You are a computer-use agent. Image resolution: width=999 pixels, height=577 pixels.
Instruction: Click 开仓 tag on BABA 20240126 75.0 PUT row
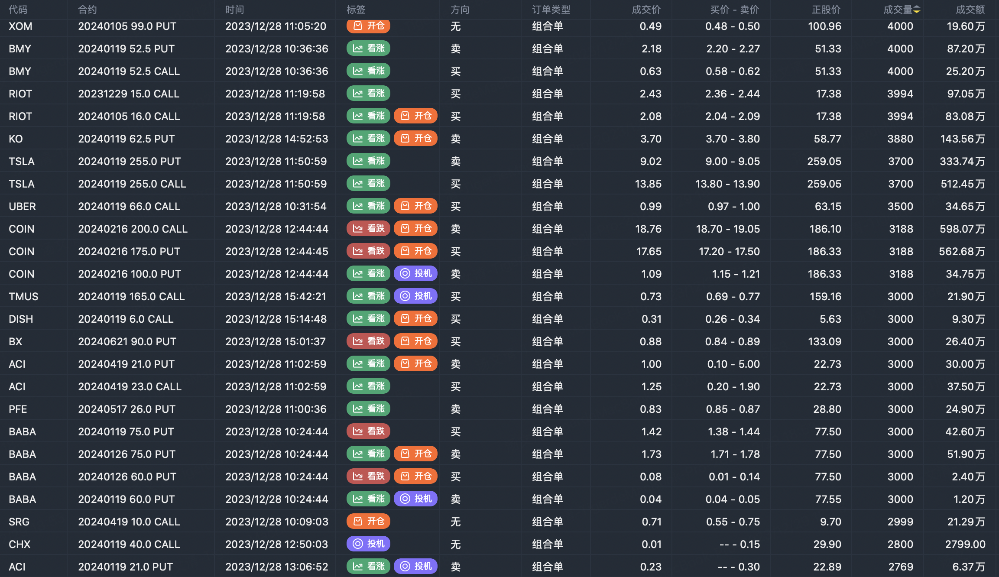[x=415, y=454]
